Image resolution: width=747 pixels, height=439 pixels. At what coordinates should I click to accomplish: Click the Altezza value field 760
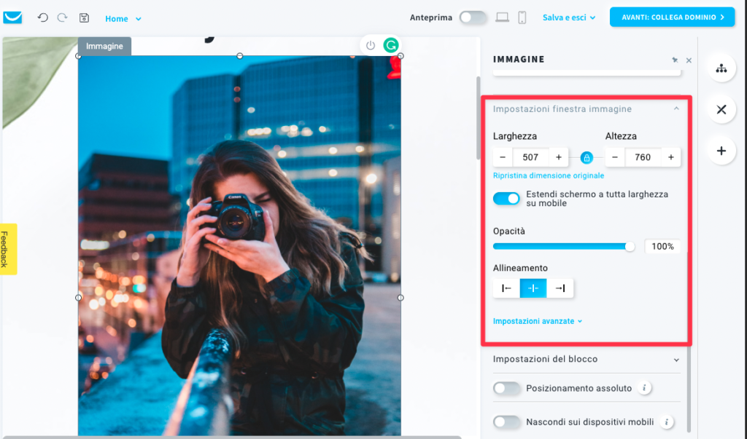[x=643, y=157]
